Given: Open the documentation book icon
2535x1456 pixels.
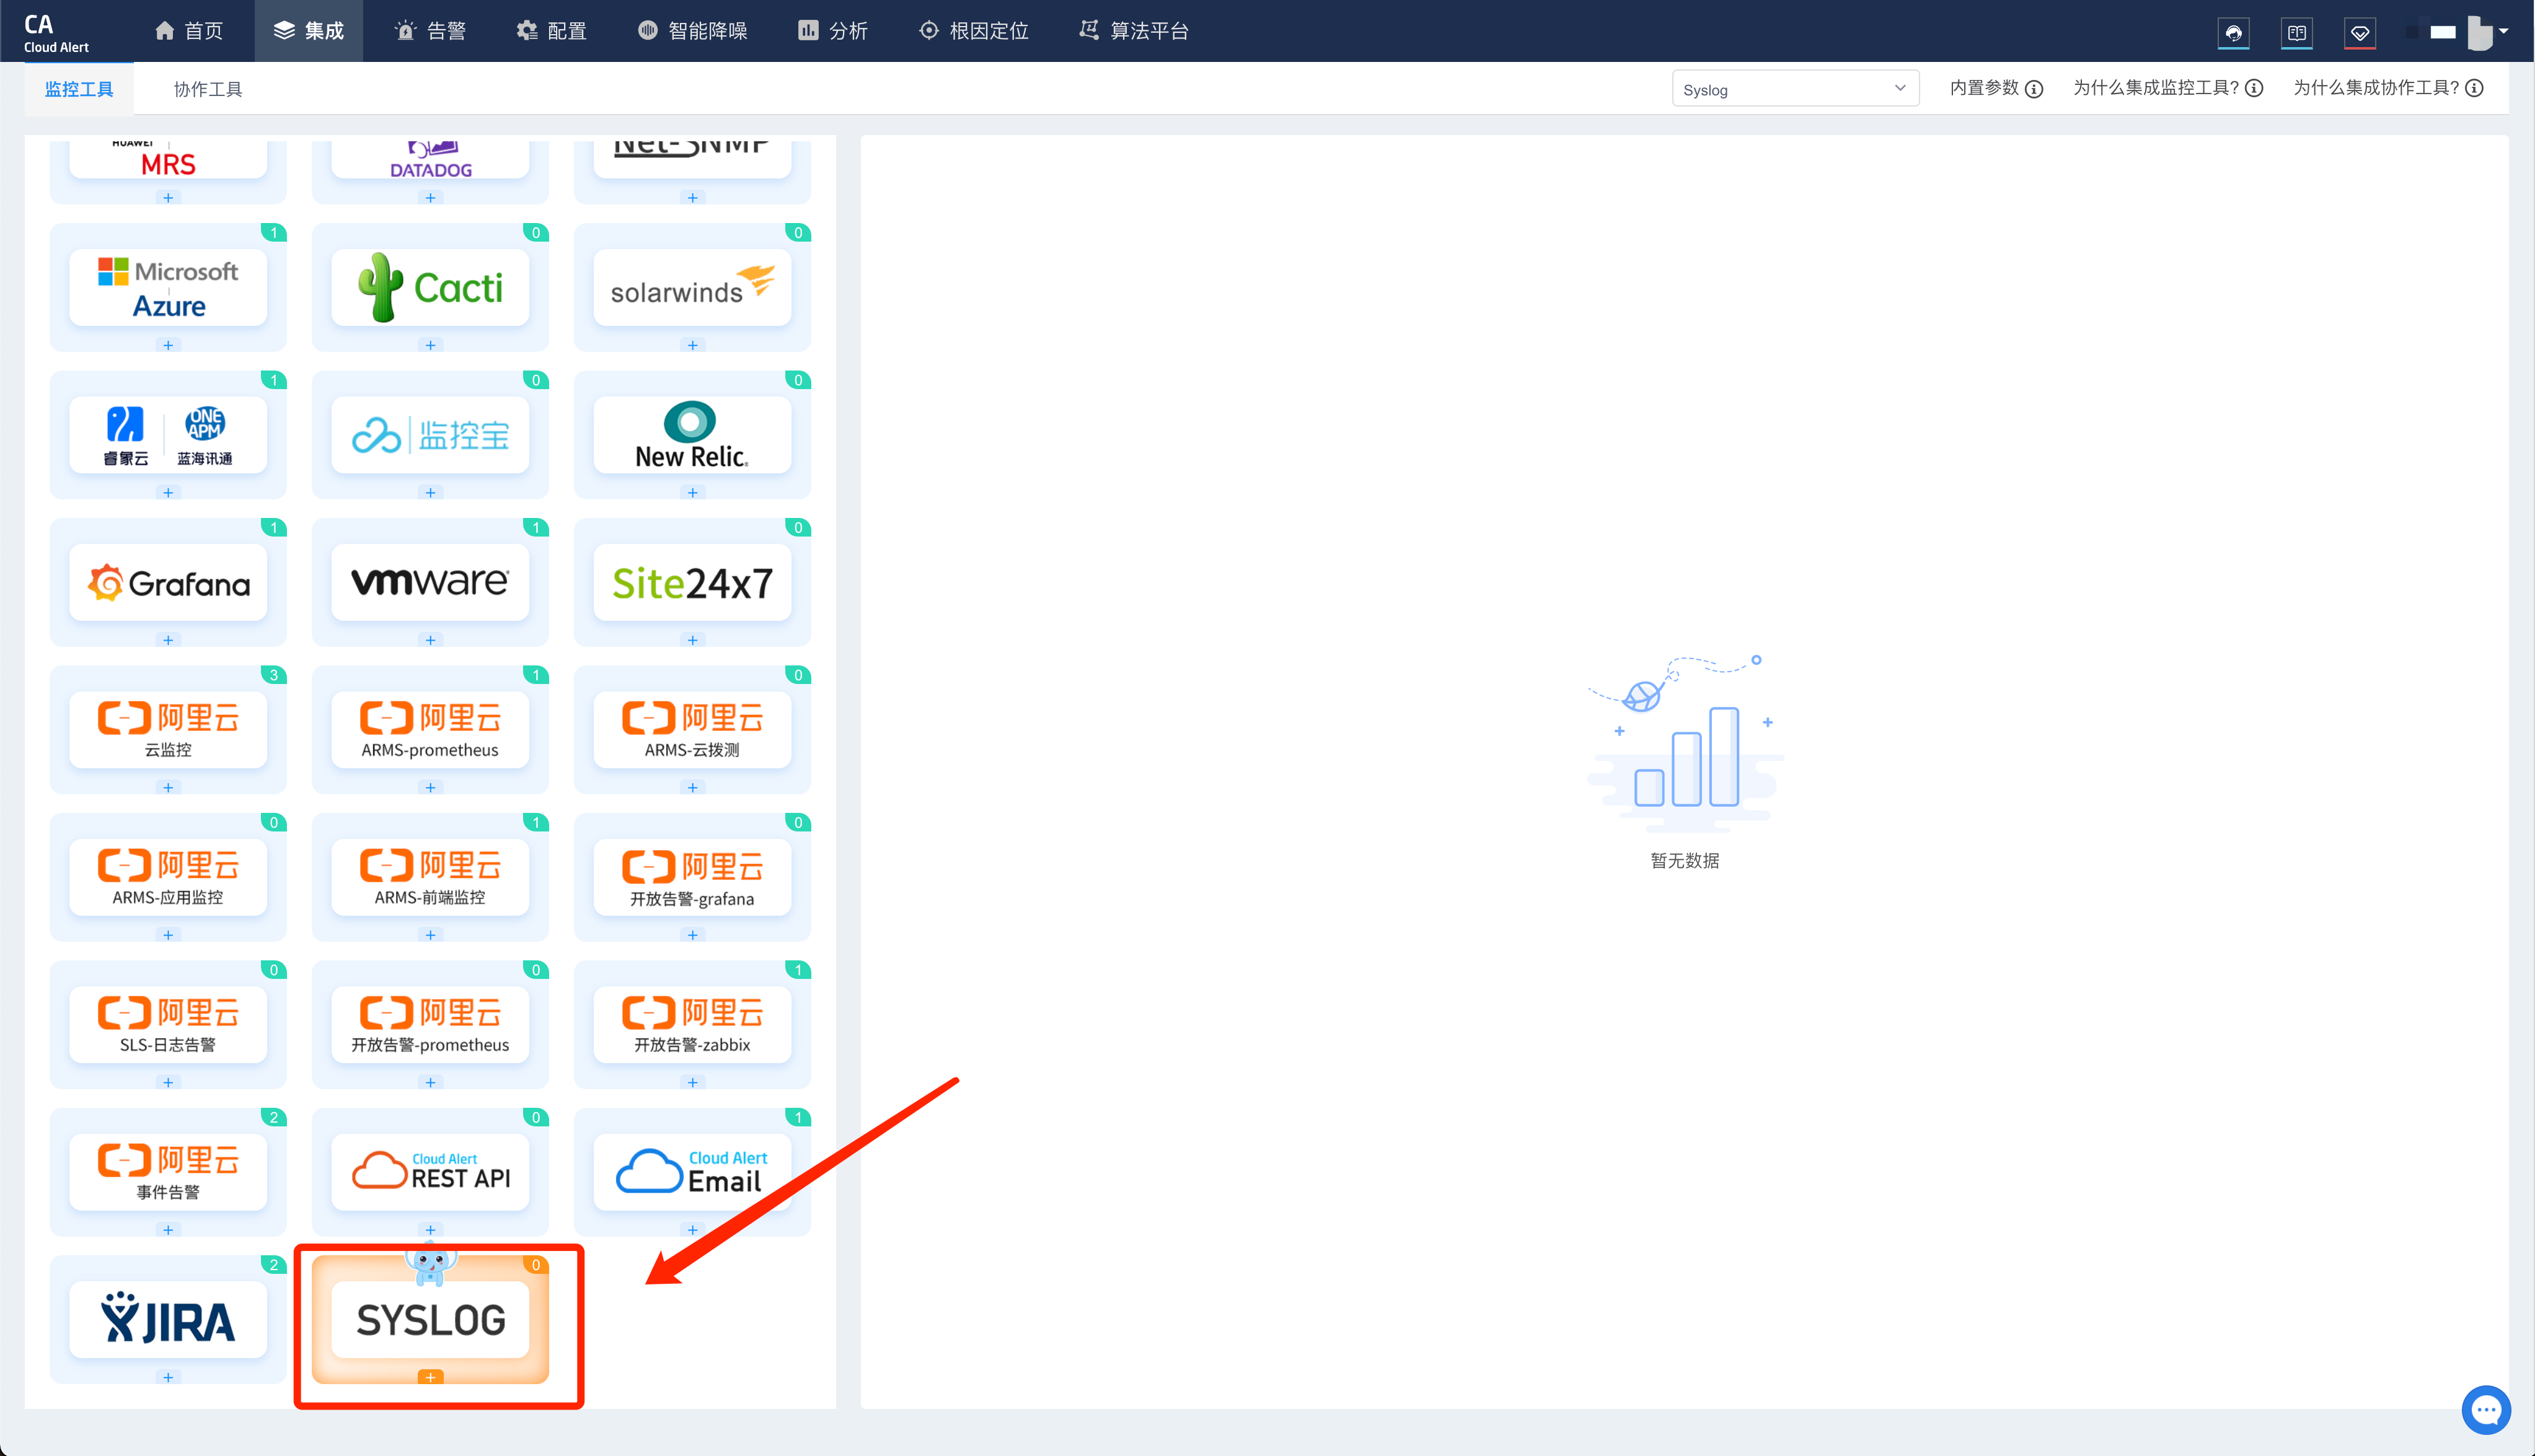Looking at the screenshot, I should coord(2296,32).
